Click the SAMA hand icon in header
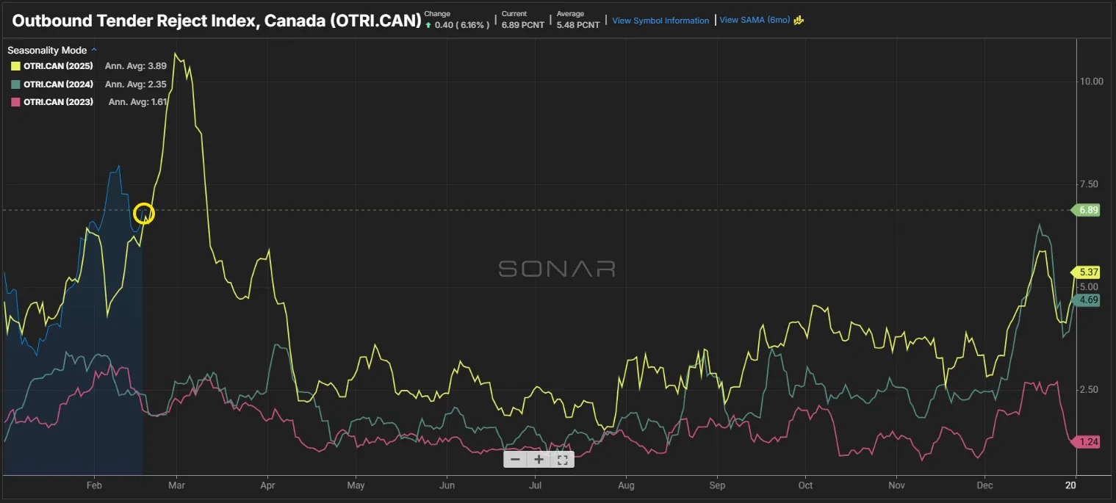This screenshot has height=503, width=1116. coord(799,20)
